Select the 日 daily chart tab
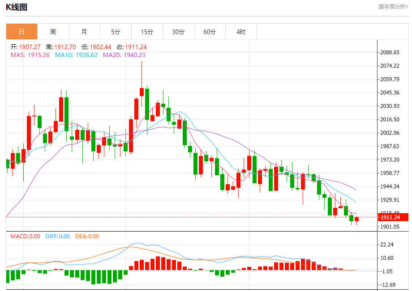Image resolution: width=412 pixels, height=291 pixels. tap(21, 32)
